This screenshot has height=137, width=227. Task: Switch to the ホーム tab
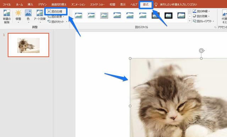pos(19,5)
